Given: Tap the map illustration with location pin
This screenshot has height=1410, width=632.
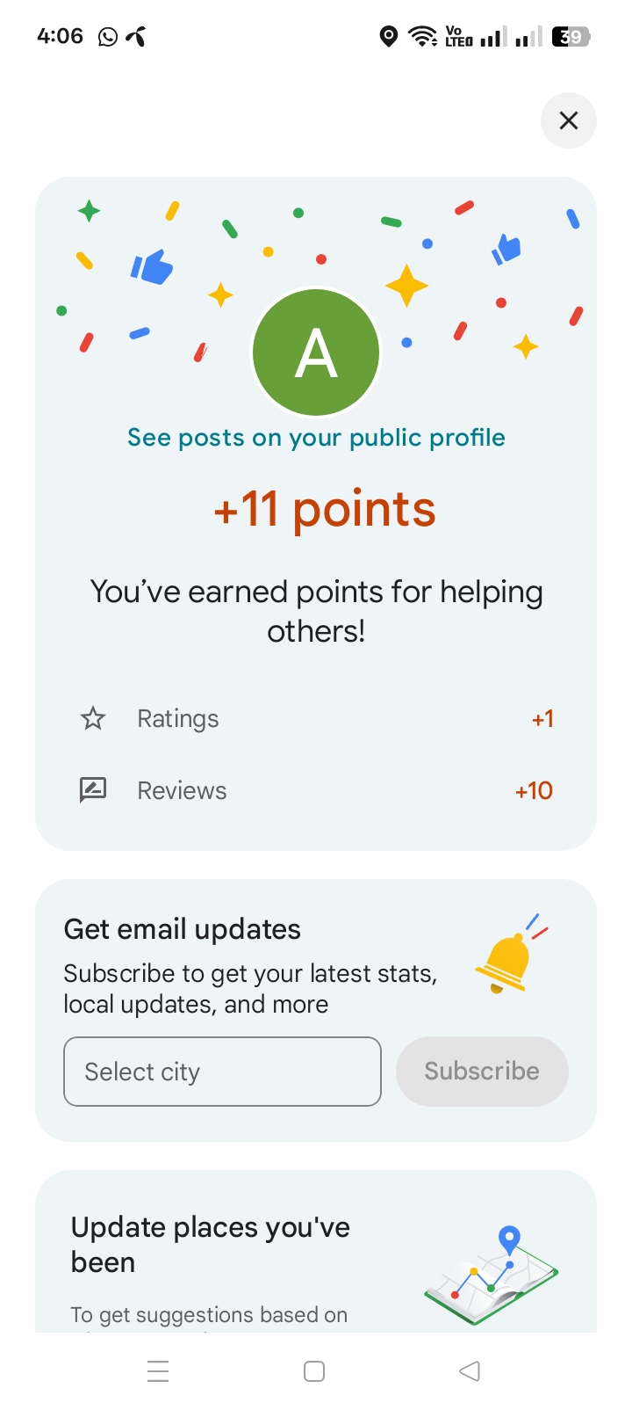Looking at the screenshot, I should point(492,1275).
